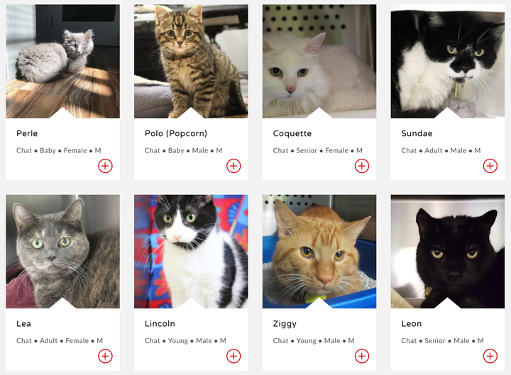This screenshot has width=511, height=375.
Task: Click the plus icon under Polo (Popcorn)
Action: coord(233,166)
